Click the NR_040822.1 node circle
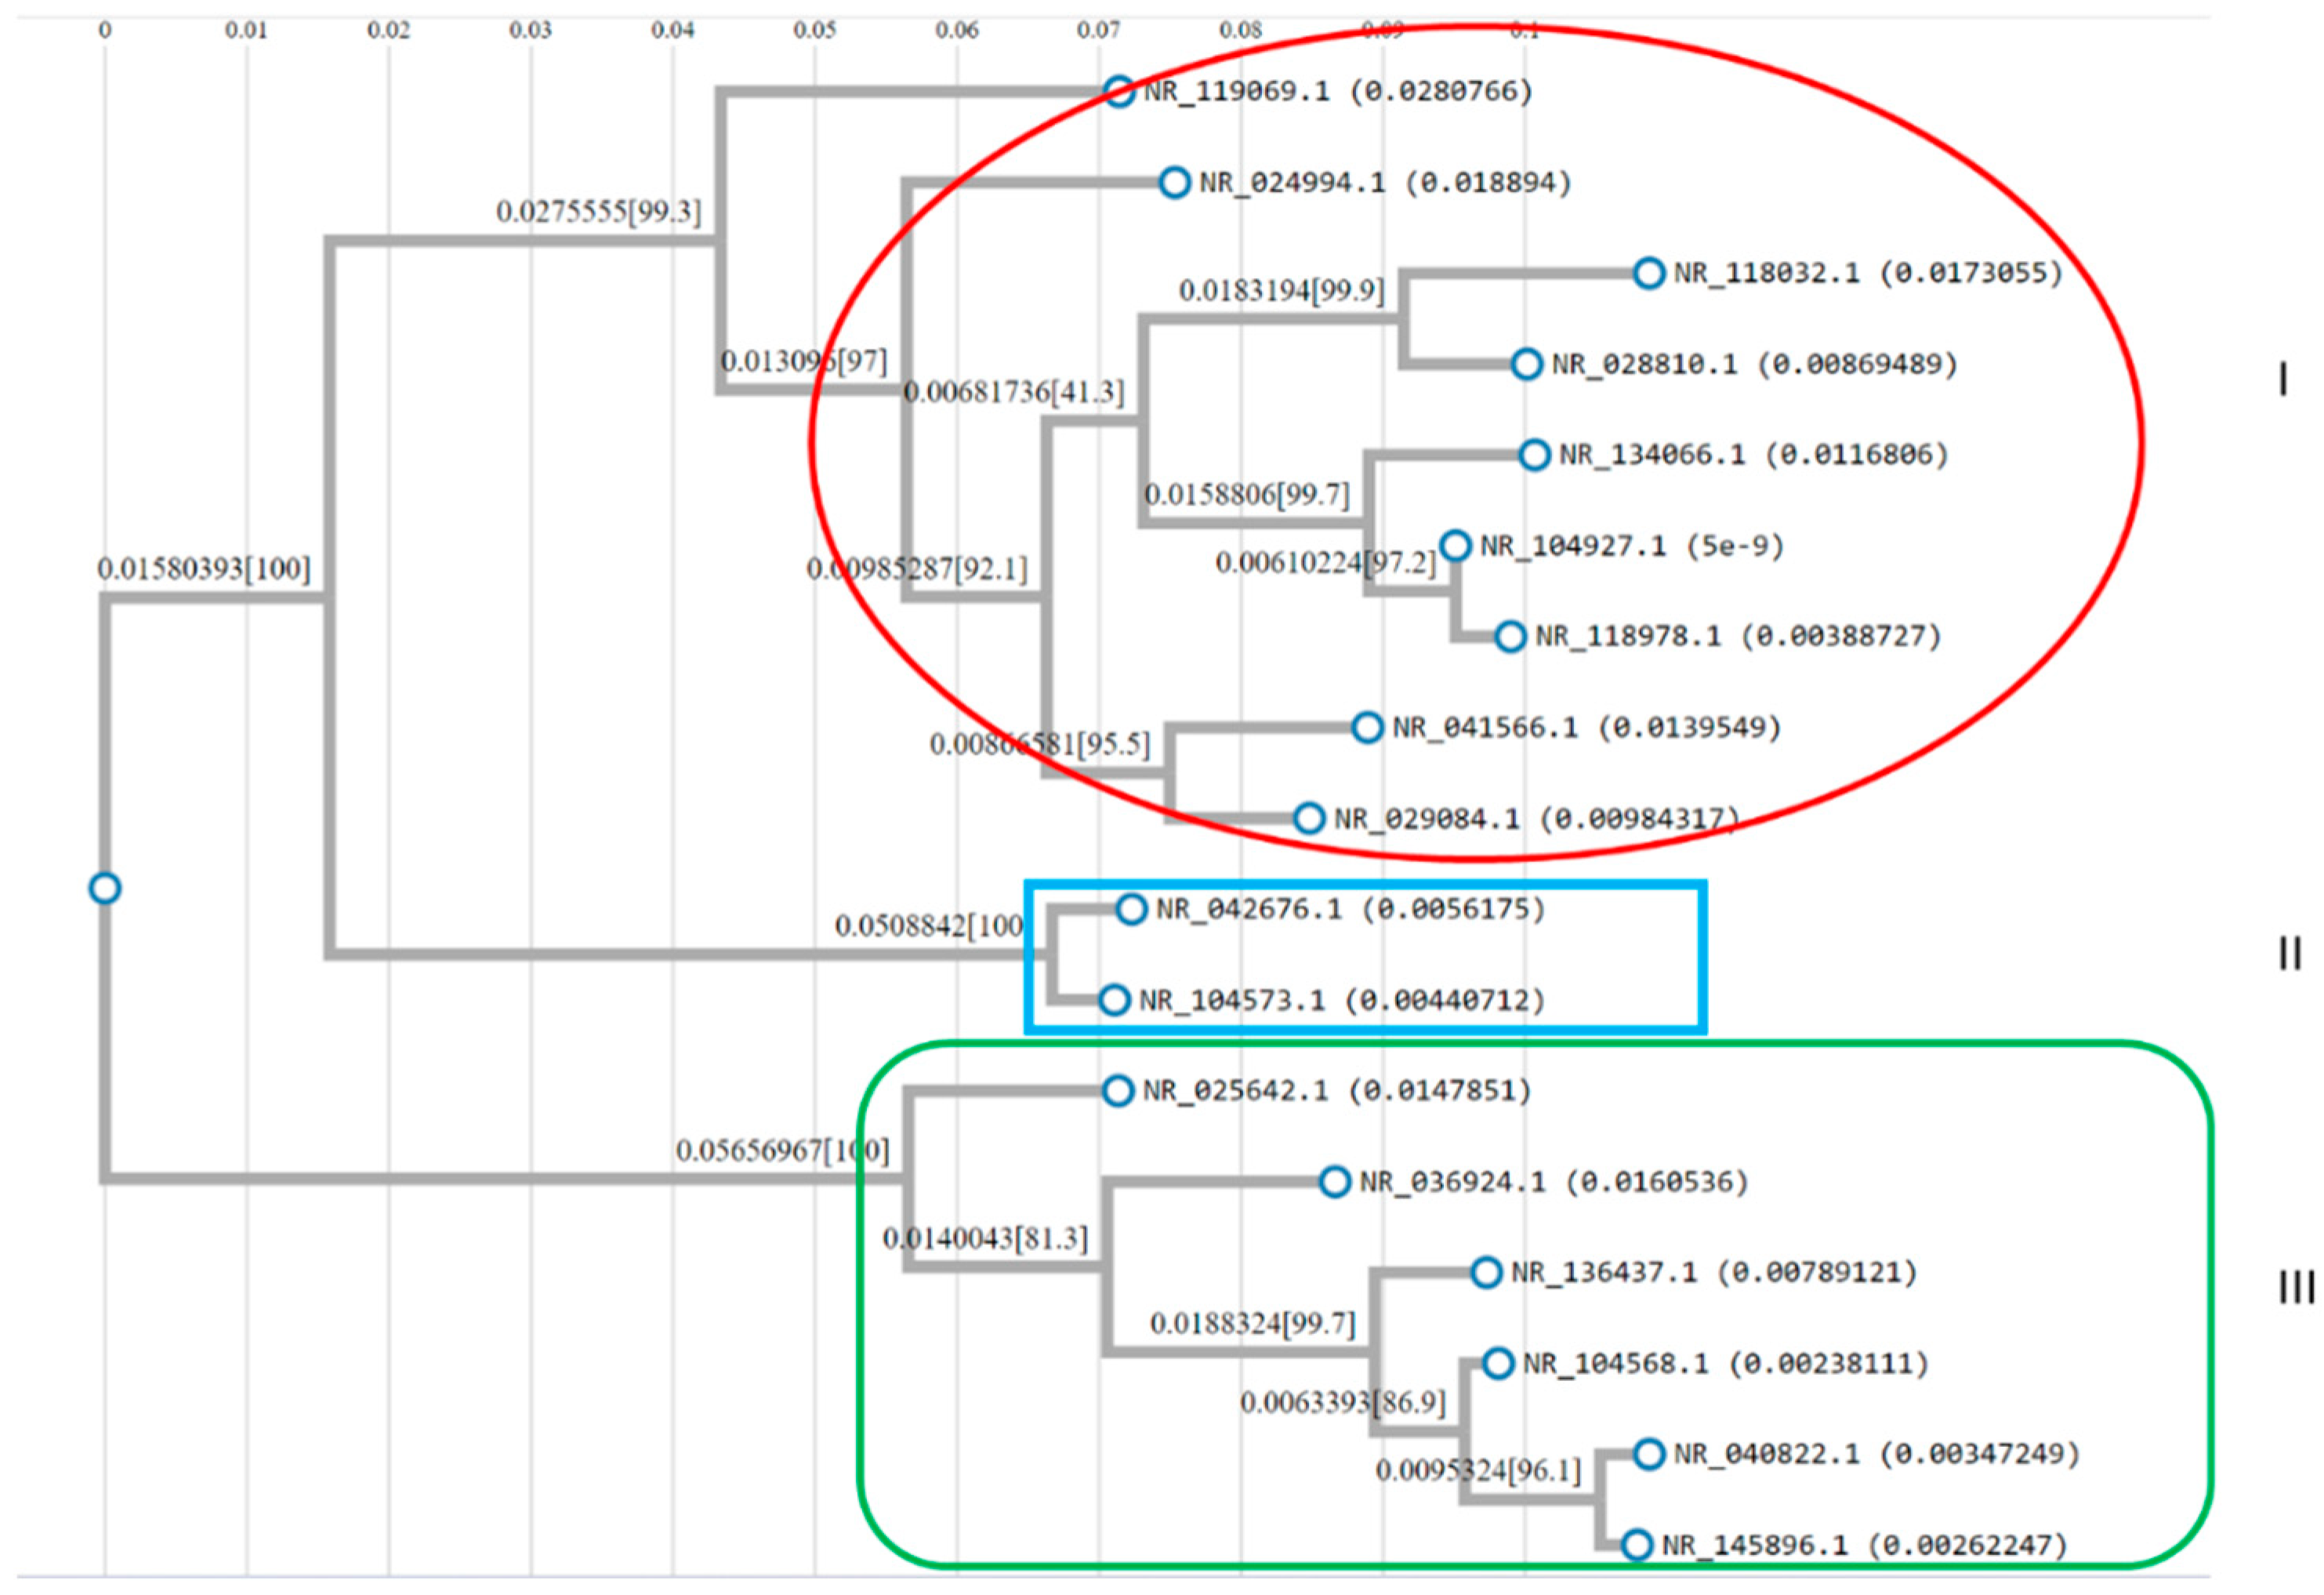 point(1649,1454)
